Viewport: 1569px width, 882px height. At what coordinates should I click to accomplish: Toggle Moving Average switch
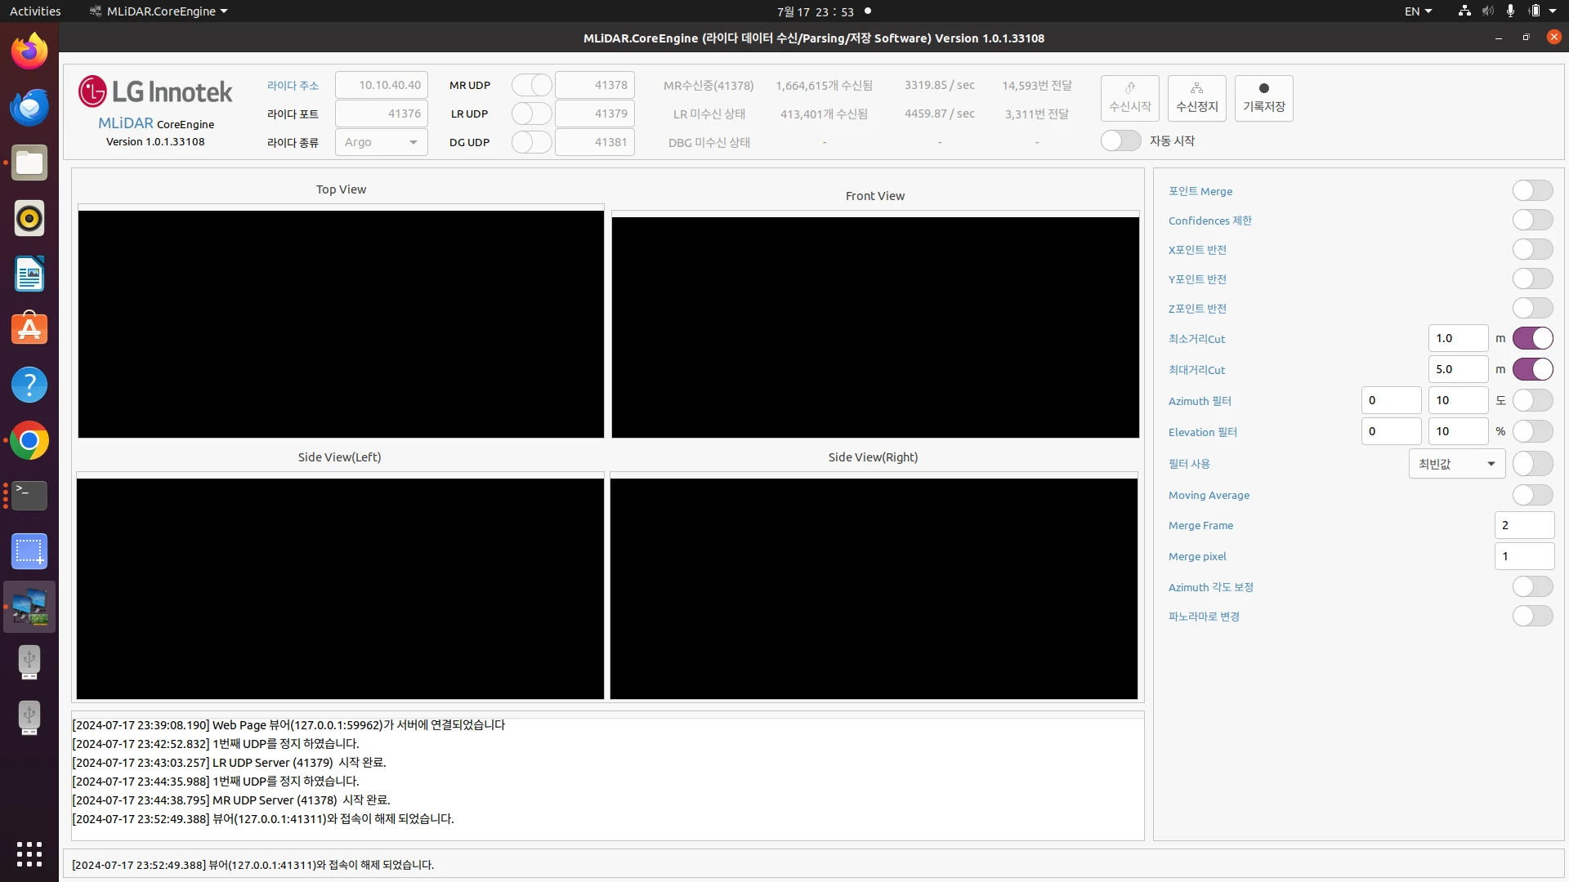coord(1532,495)
